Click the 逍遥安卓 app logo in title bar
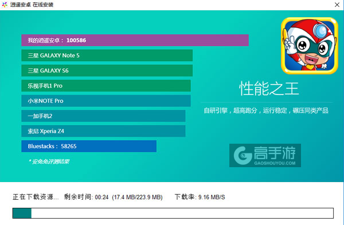Image resolution: width=344 pixels, height=225 pixels. click(x=5, y=5)
